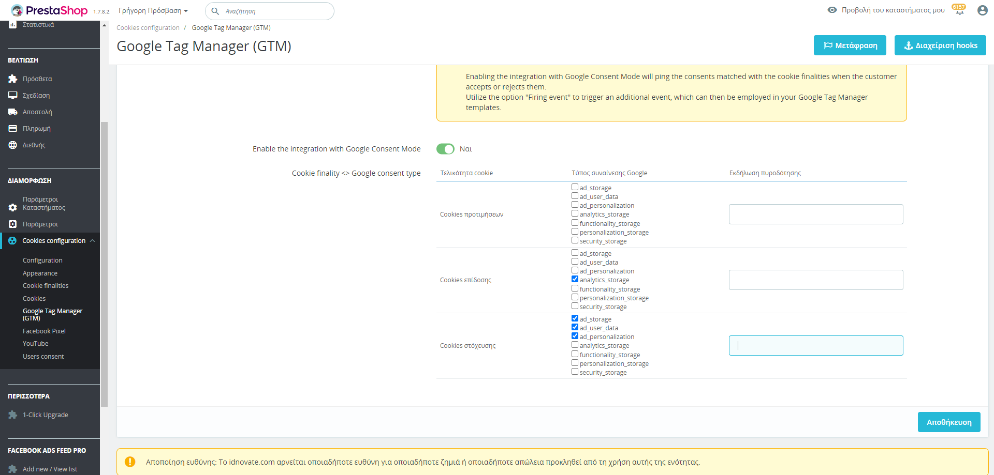Click the 1-Click Upgrade puzzle icon

tap(13, 415)
